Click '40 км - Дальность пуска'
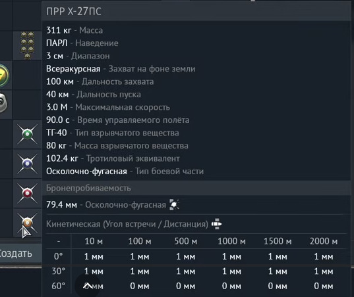354x297 pixels. tap(94, 94)
